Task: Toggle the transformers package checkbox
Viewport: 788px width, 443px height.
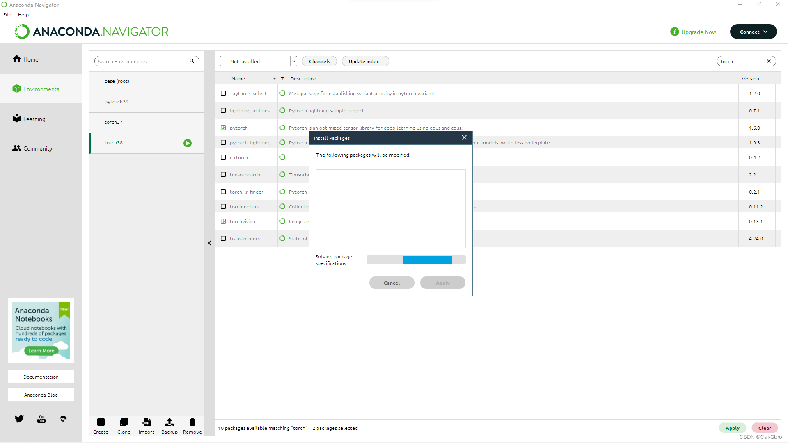Action: pos(223,238)
